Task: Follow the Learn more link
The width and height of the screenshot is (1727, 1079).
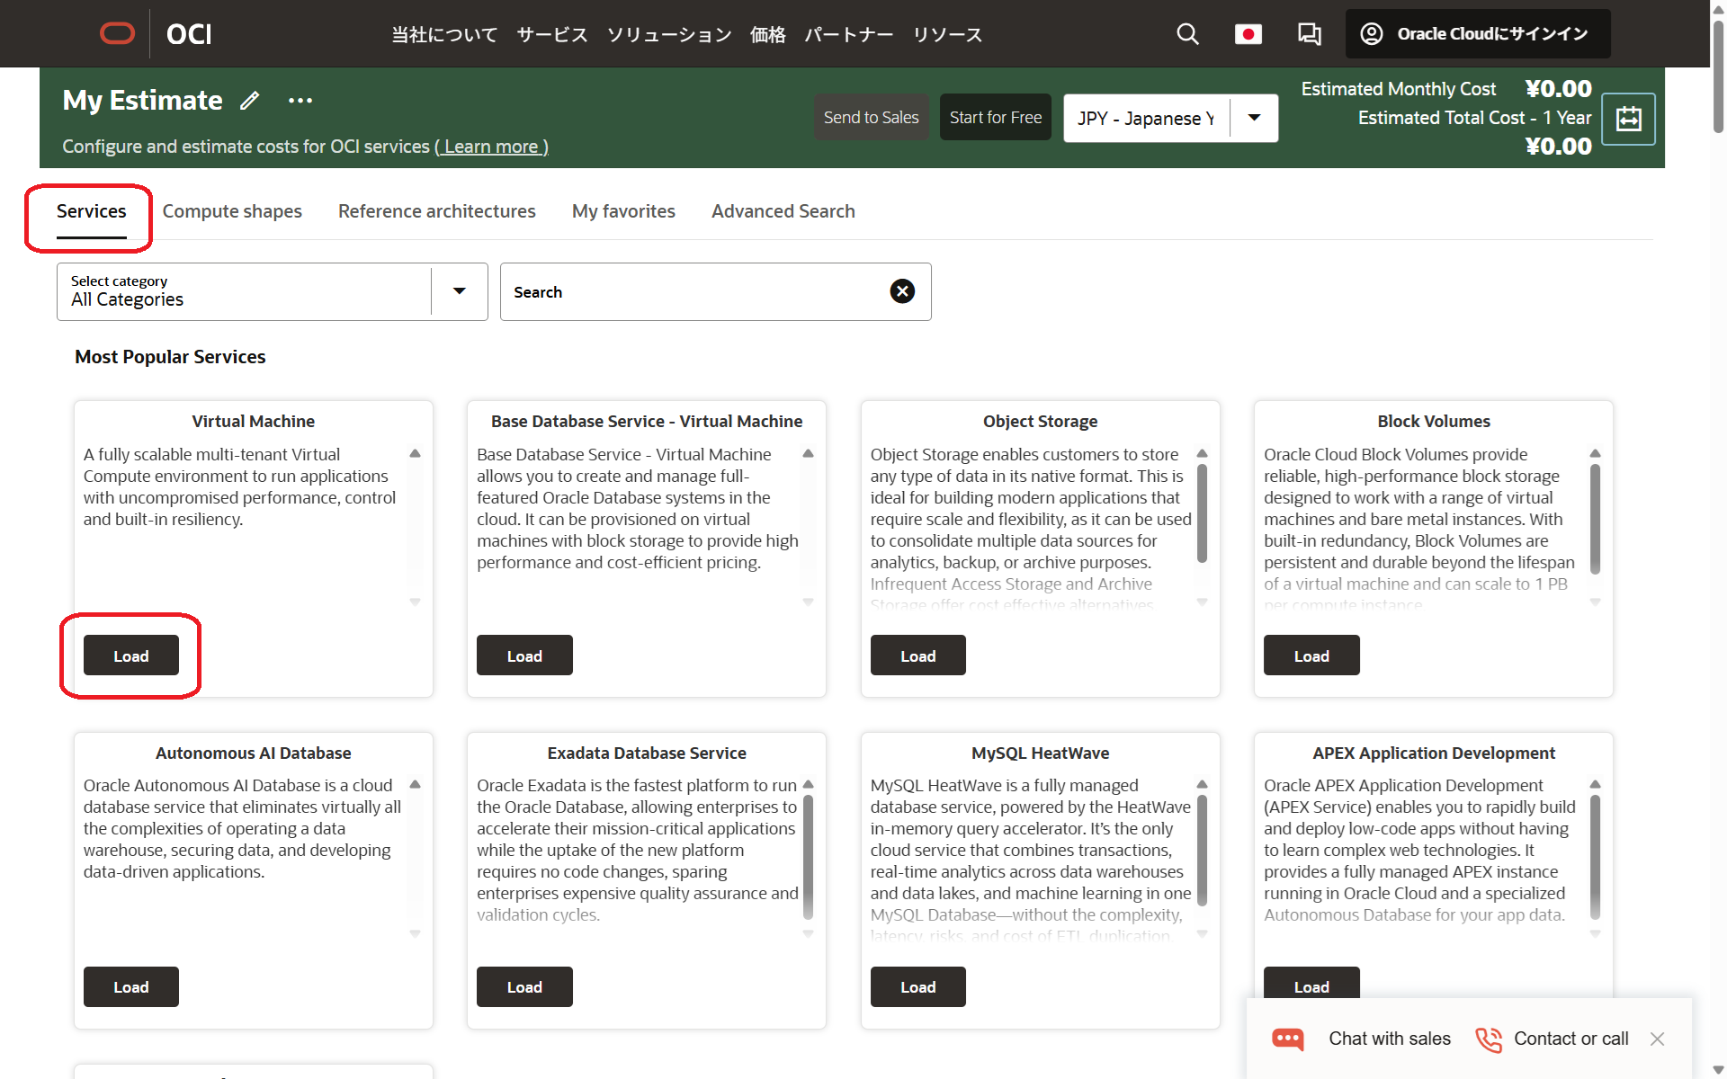Action: point(491,147)
